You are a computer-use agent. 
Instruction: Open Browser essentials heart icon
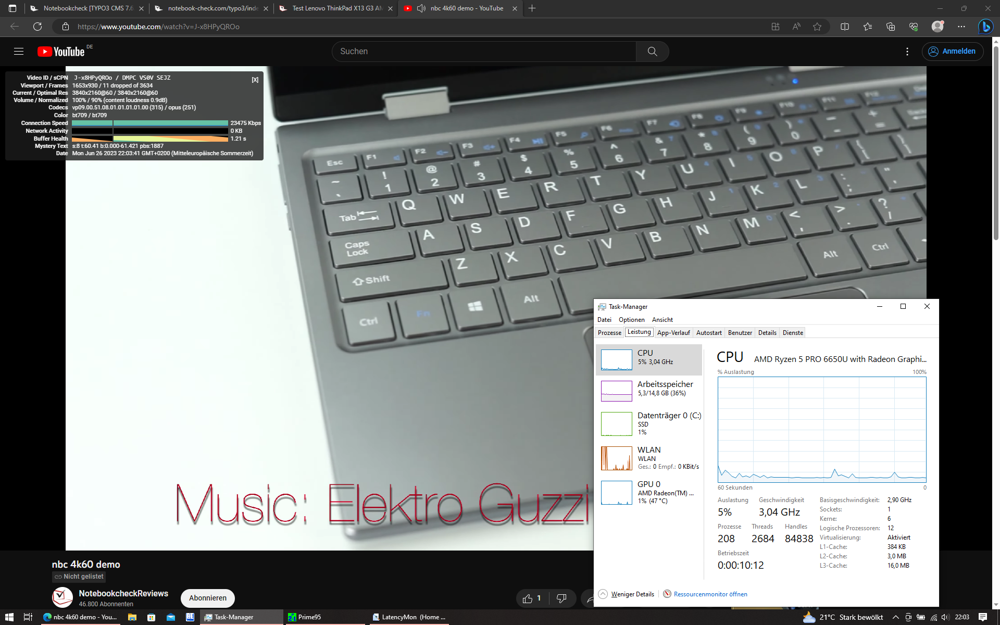(x=914, y=27)
